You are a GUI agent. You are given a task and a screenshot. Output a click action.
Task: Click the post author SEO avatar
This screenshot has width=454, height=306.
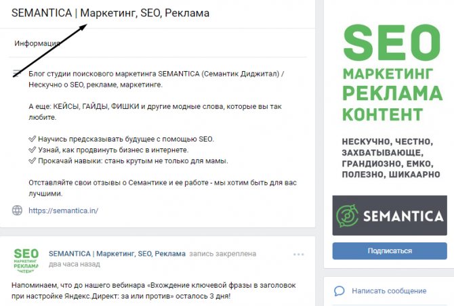26,261
